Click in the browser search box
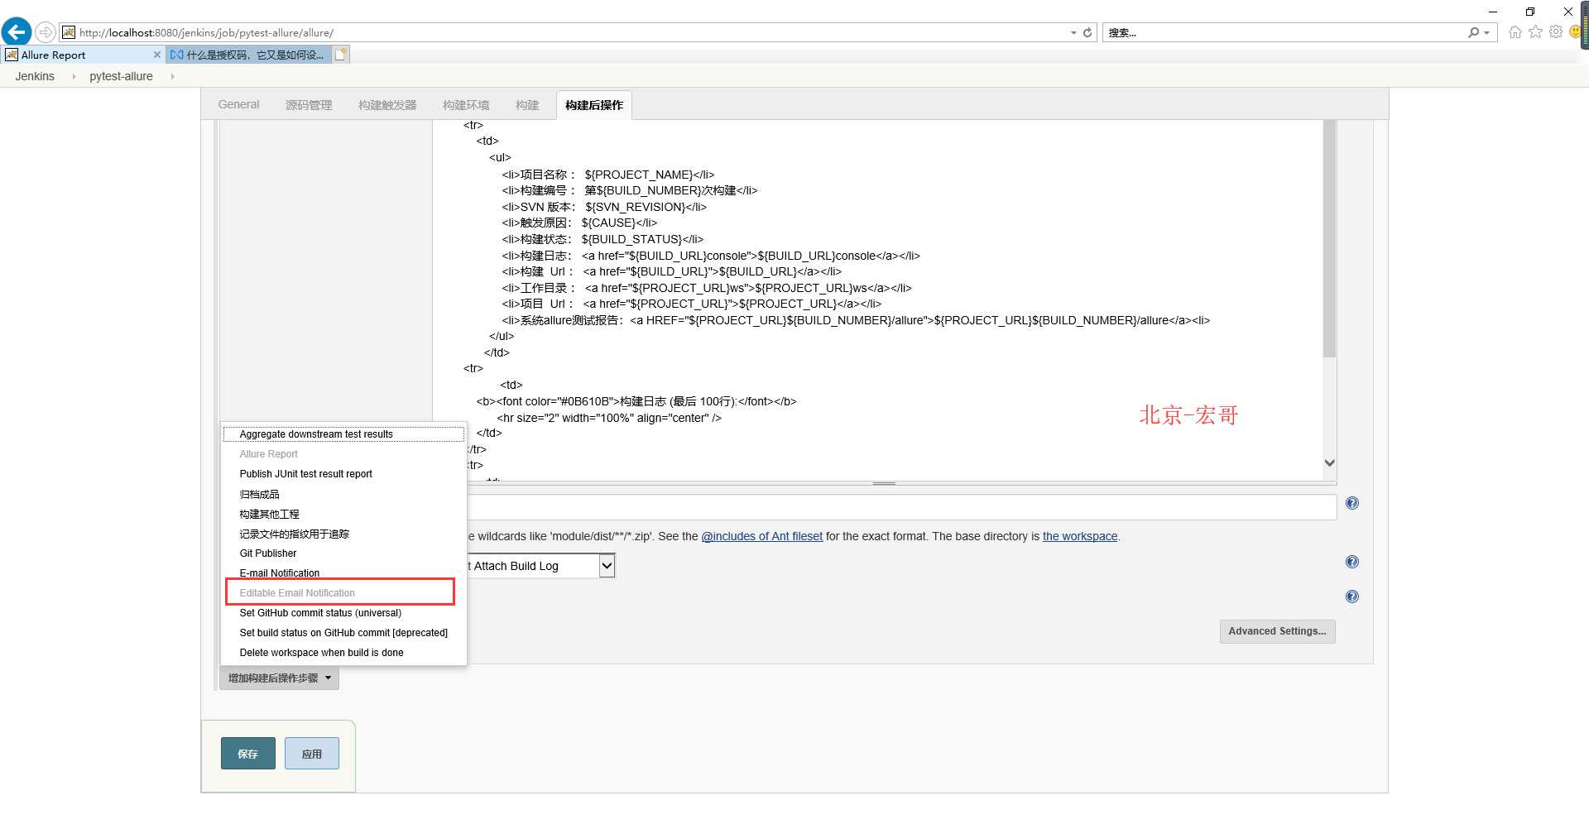The width and height of the screenshot is (1589, 824). click(1284, 32)
